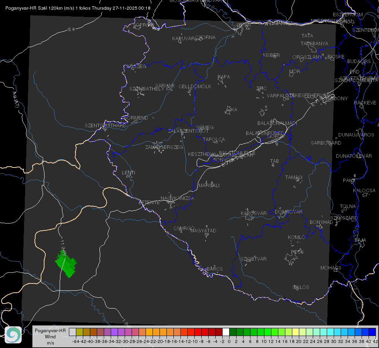
Task: Click the SZIGETVÁR city label
Action: point(254,259)
